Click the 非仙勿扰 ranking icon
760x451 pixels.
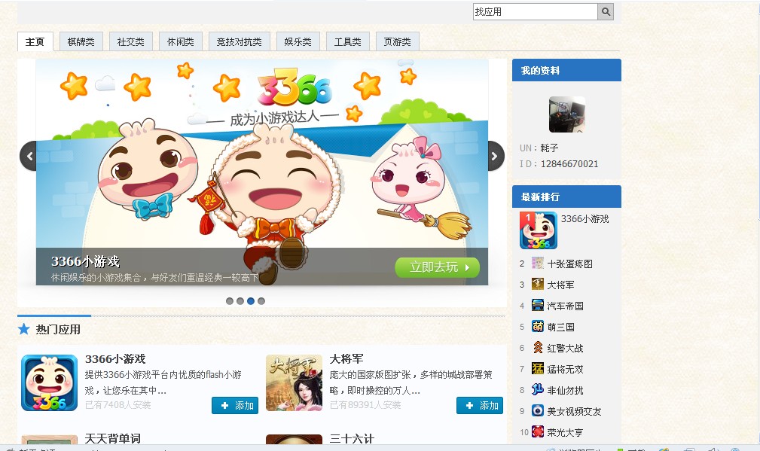point(538,389)
